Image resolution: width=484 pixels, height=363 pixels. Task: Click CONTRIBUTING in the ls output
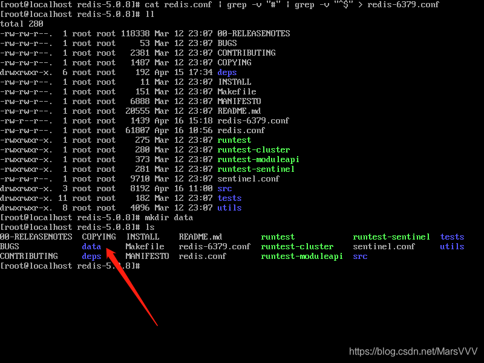[29, 256]
